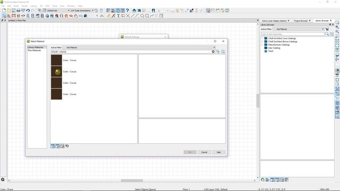Screen dimensions: 340x191
Task: Select the Circle tool icon
Action: pyautogui.click(x=142, y=16)
